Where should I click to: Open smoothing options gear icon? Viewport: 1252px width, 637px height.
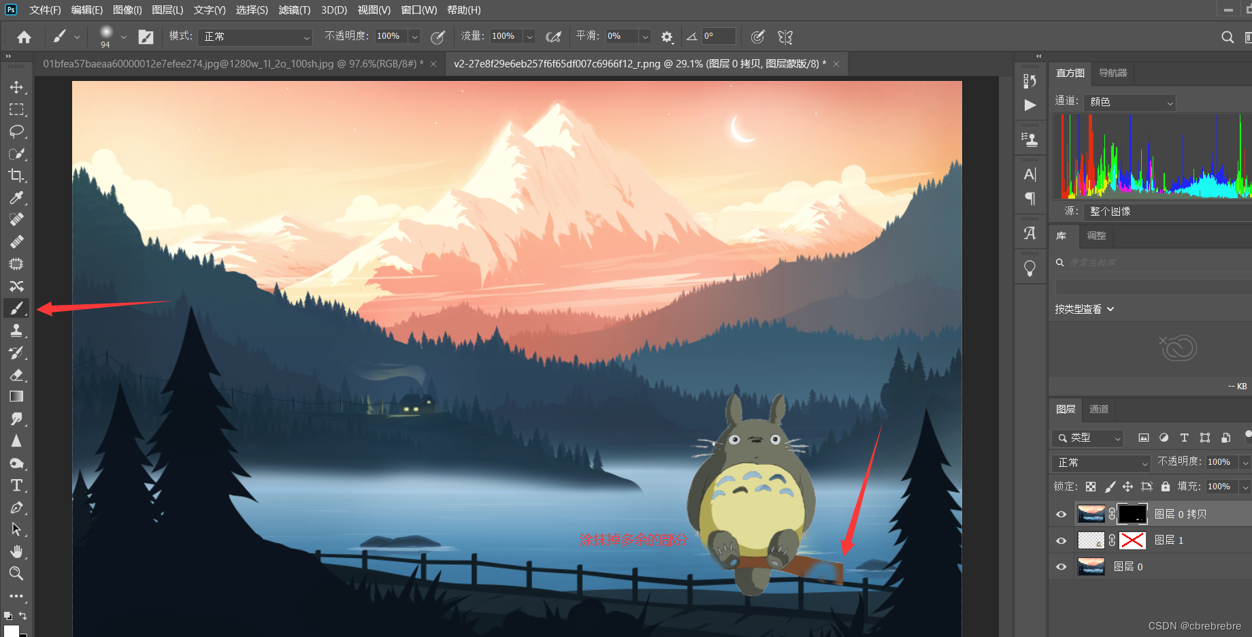(668, 37)
